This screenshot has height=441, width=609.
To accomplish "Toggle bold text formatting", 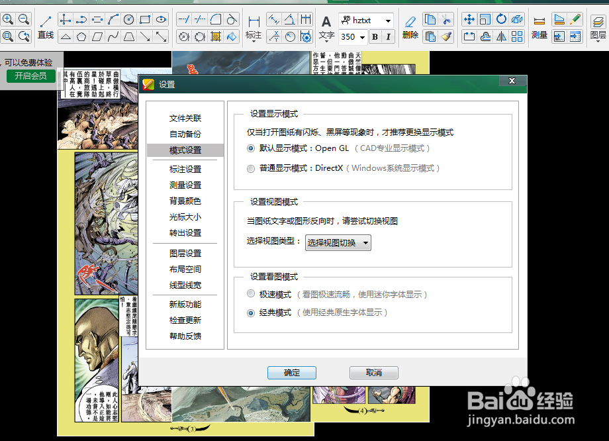I will [x=375, y=37].
